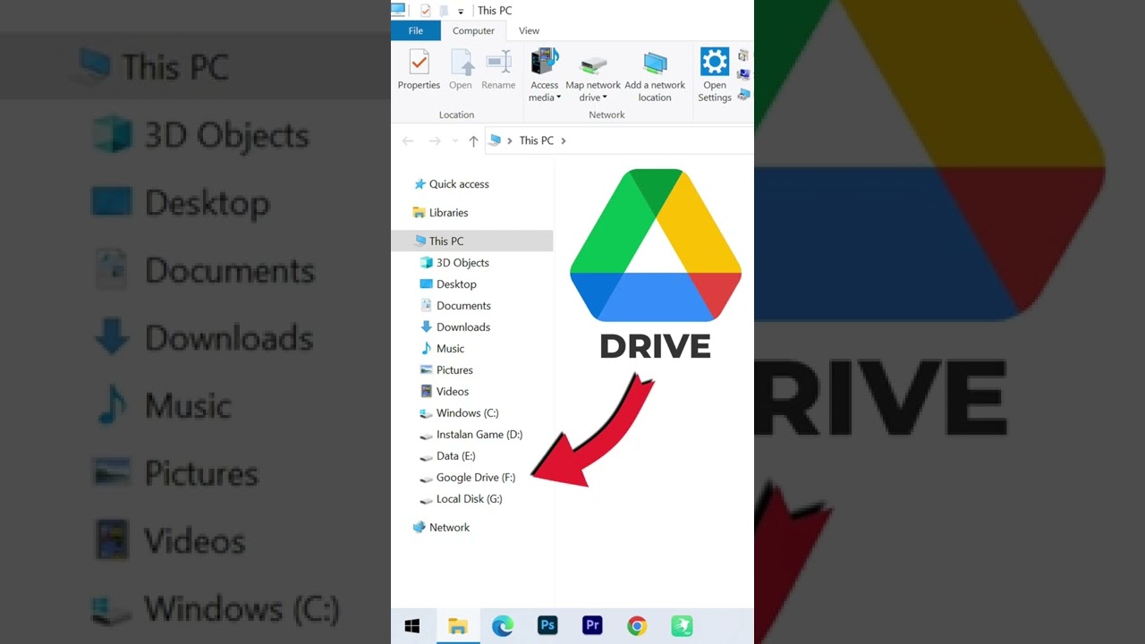Open the Documents folder in the tree
The image size is (1145, 644).
pyautogui.click(x=455, y=306)
